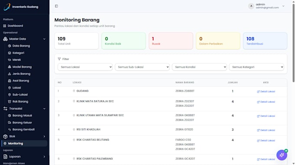Click the Kondisi Baik card
Screen dimensions: 295x165
pyautogui.click(x=124, y=41)
